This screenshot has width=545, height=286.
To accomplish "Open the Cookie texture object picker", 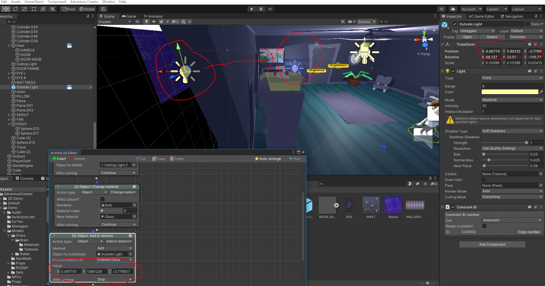I will click(x=541, y=174).
